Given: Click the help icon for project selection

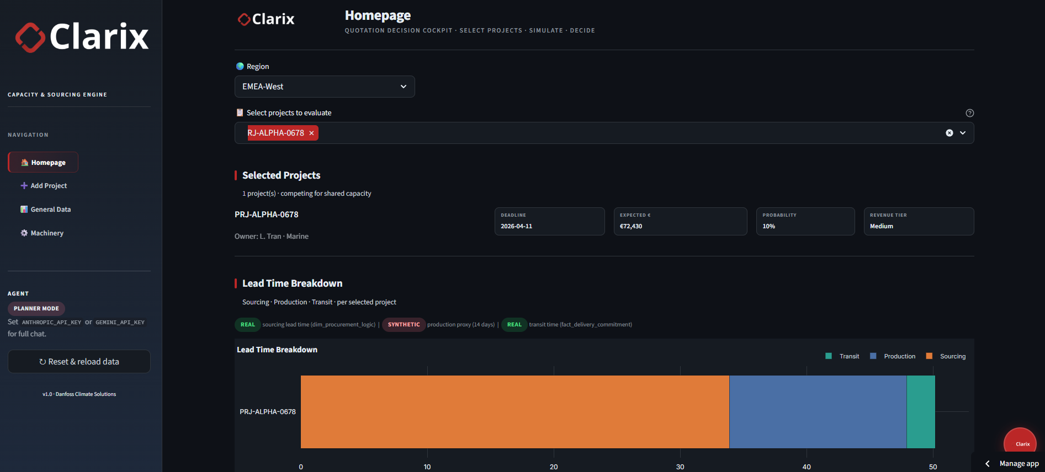Looking at the screenshot, I should coord(970,113).
